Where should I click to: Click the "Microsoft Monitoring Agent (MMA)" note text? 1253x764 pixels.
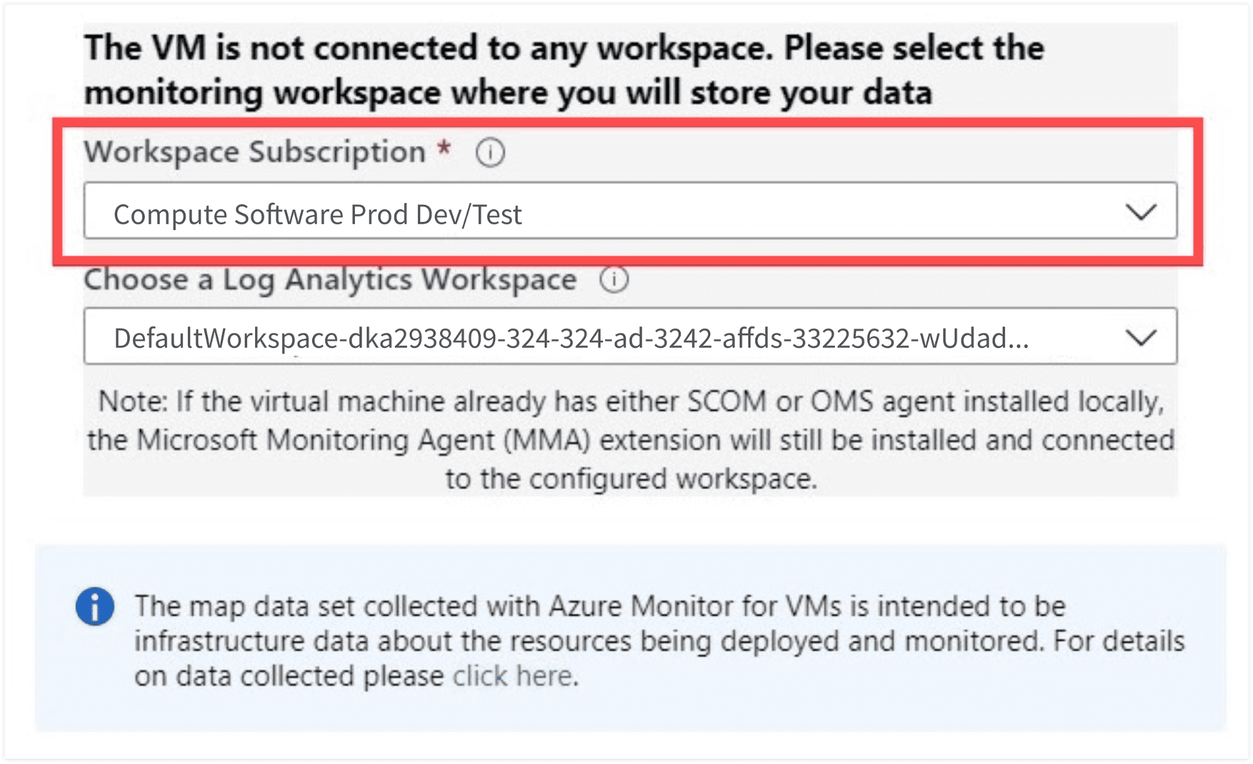point(364,441)
